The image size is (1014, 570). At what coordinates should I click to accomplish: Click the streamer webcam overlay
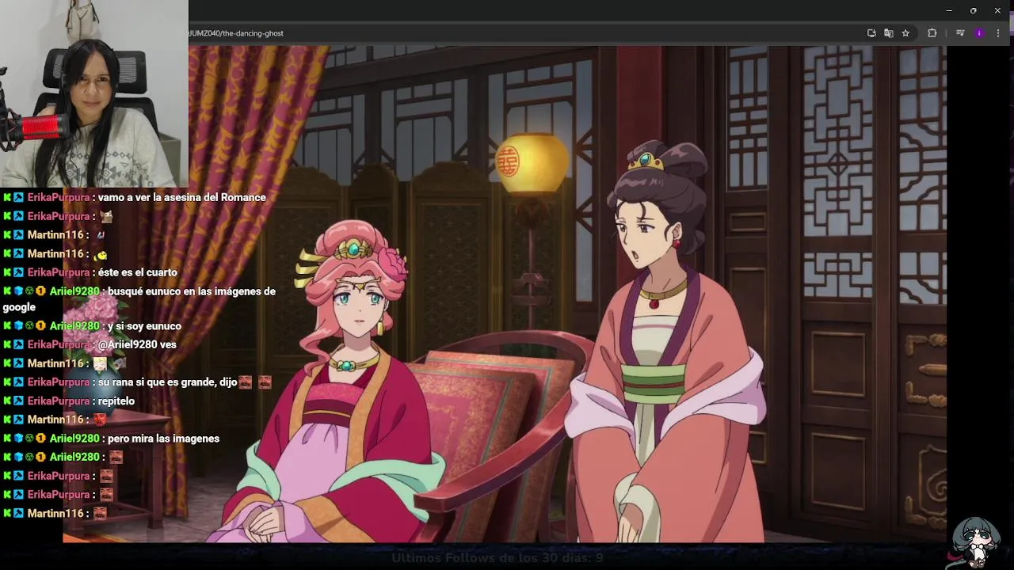coord(94,93)
